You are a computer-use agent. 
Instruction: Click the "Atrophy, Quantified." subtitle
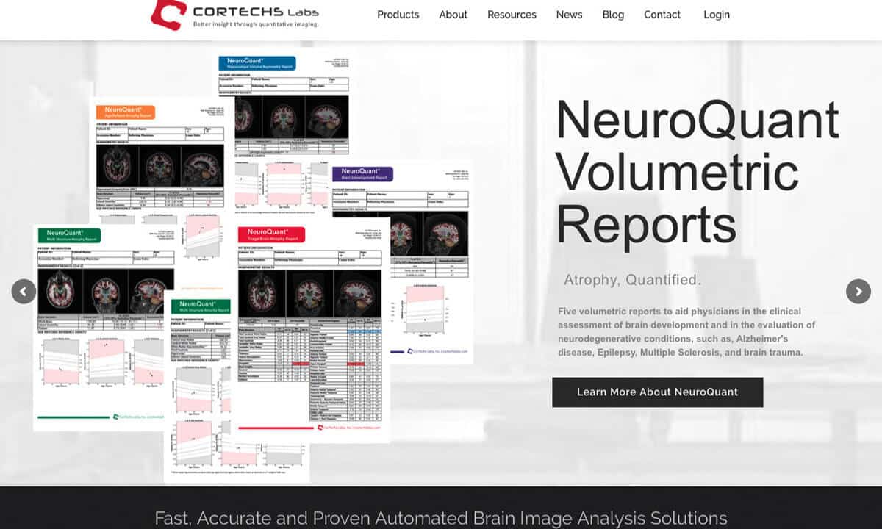point(632,280)
